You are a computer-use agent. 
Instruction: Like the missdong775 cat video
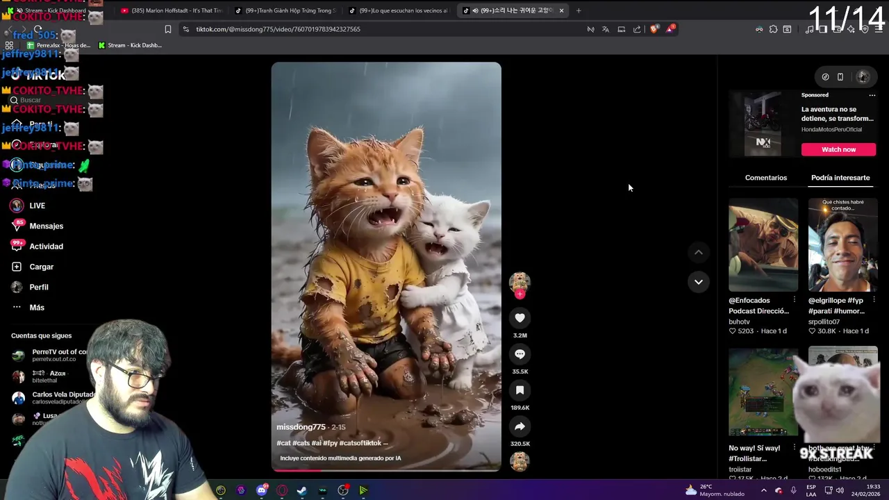[x=520, y=318]
